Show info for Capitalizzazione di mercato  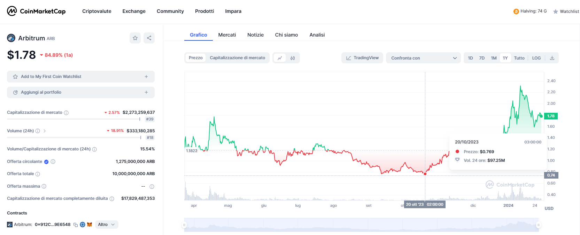[x=66, y=113]
